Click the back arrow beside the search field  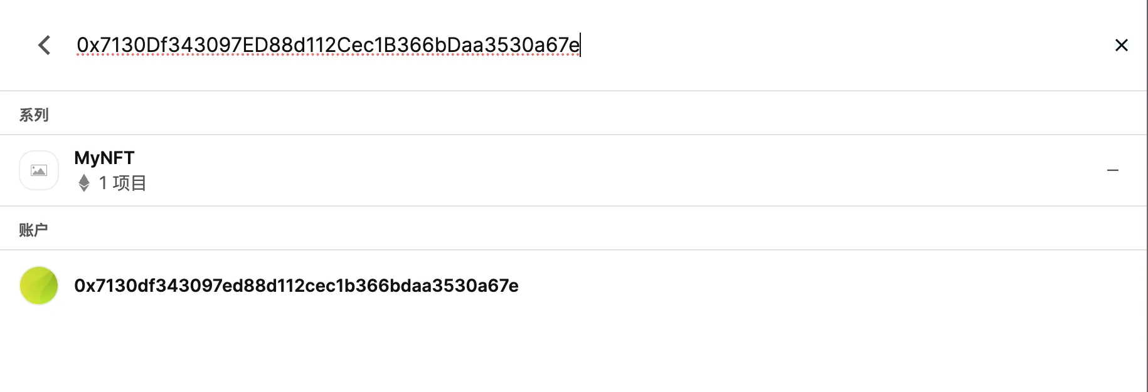pyautogui.click(x=45, y=45)
